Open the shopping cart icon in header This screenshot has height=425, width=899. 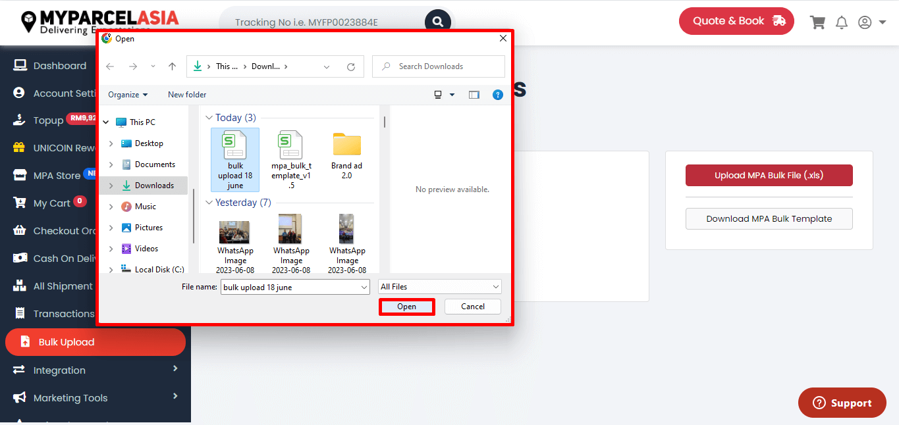[x=817, y=22]
